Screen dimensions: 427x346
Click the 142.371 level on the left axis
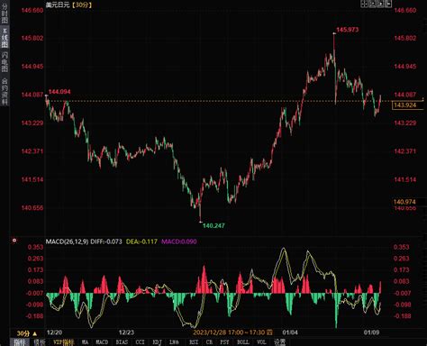(32, 151)
